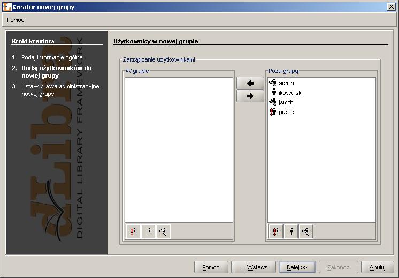Screen dimensions: 399x278
Task: Select the public user name
Action: [286, 112]
